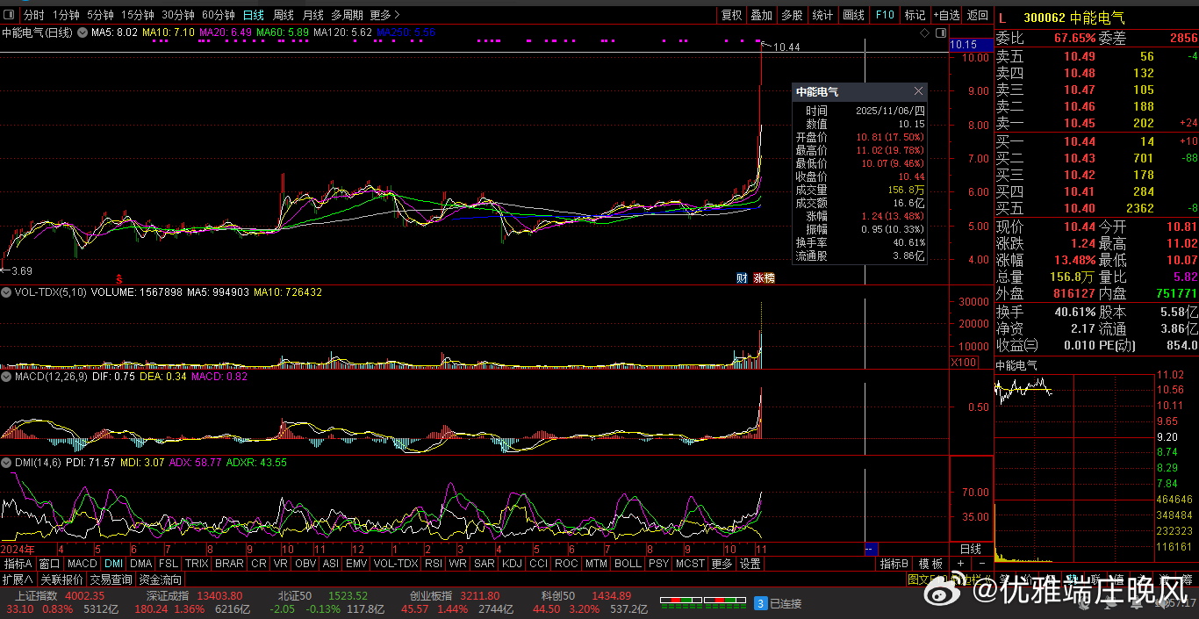
Task: Close the 中能电气 data info popup
Action: [918, 91]
